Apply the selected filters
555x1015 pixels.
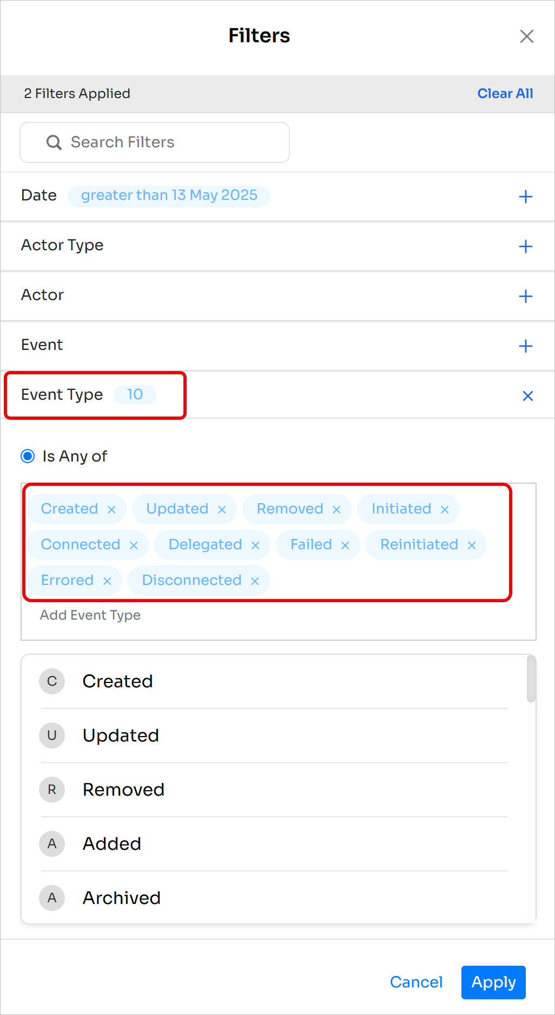(x=493, y=982)
